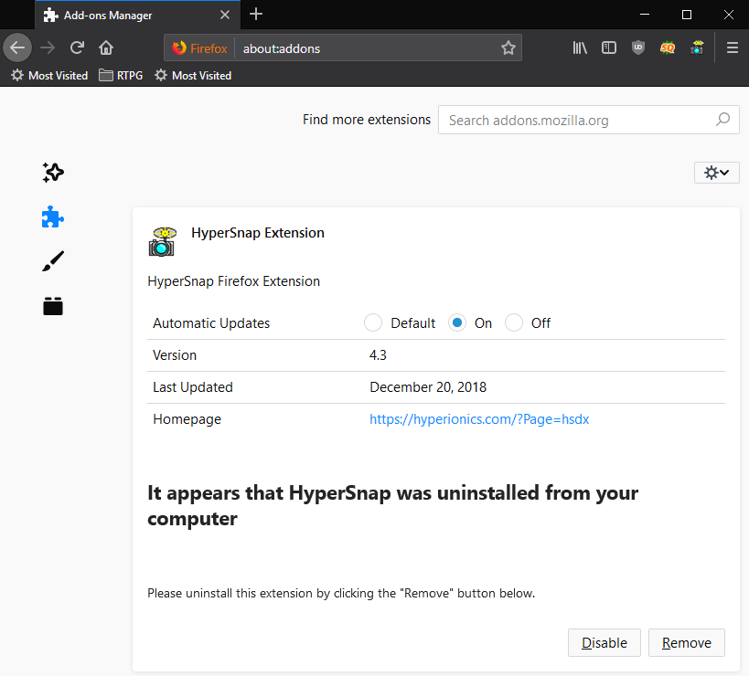
Task: Expand the gear tools dropdown
Action: click(716, 173)
